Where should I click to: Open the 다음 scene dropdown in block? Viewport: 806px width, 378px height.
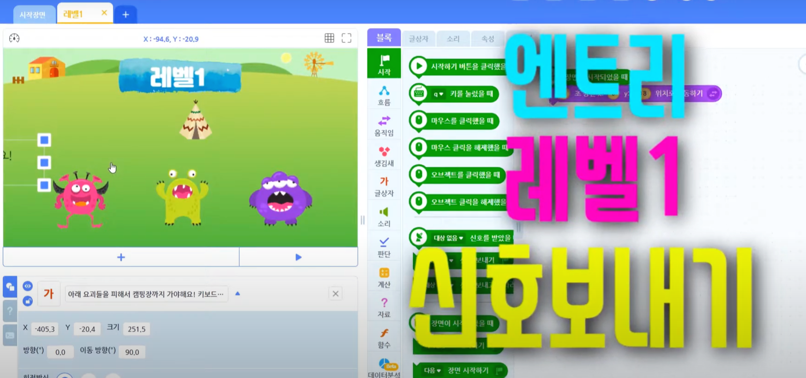point(433,371)
